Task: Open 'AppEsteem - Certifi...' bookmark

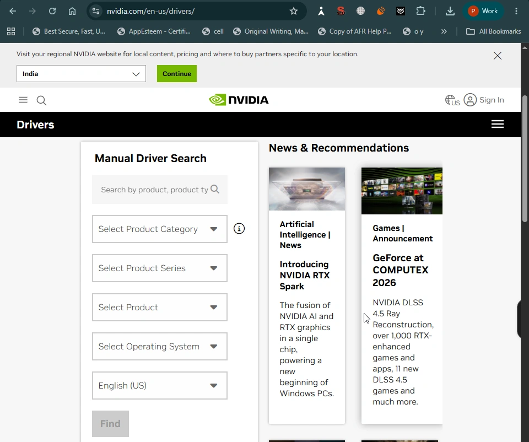Action: pos(154,31)
